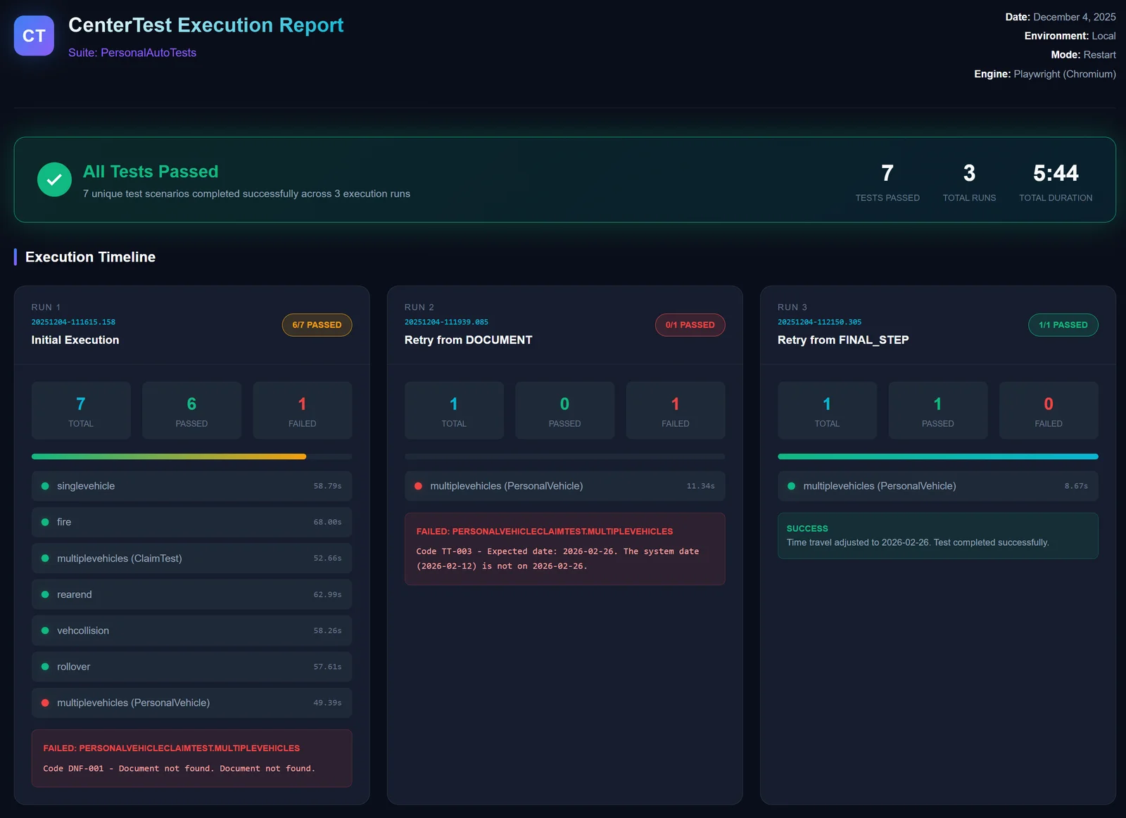1126x818 pixels.
Task: Click the TT-003 error message box
Action: pos(564,549)
